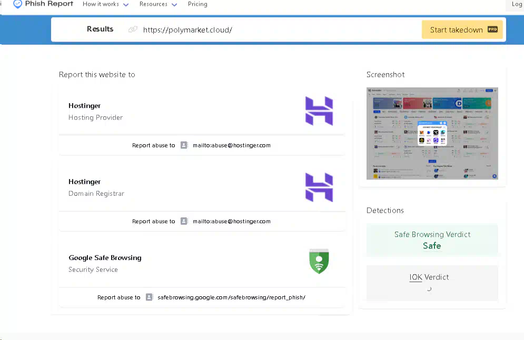The image size is (524, 340).
Task: Click the Phish Report shield logo icon
Action: [x=17, y=4]
